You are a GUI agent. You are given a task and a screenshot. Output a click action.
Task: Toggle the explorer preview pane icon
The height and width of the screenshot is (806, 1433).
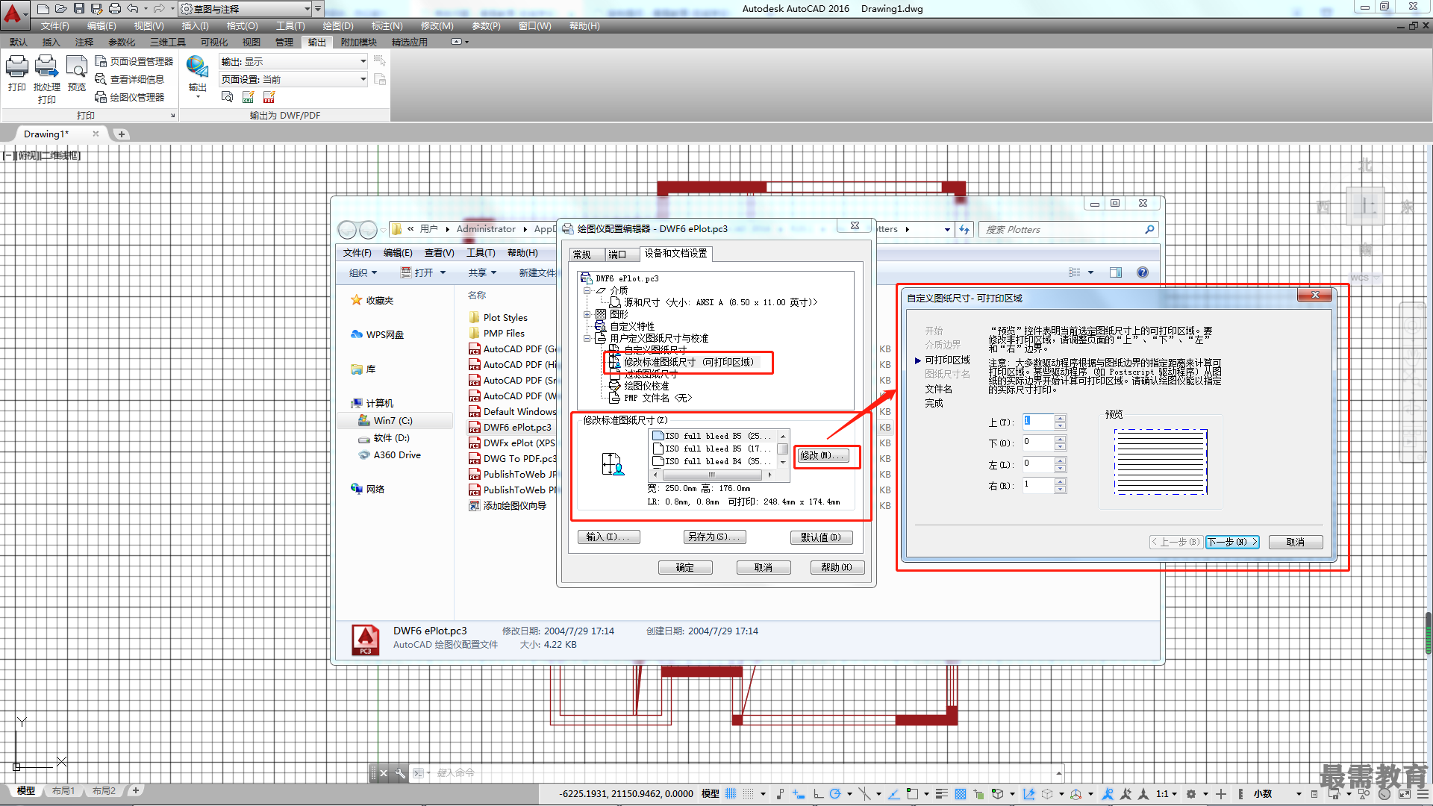click(x=1116, y=272)
